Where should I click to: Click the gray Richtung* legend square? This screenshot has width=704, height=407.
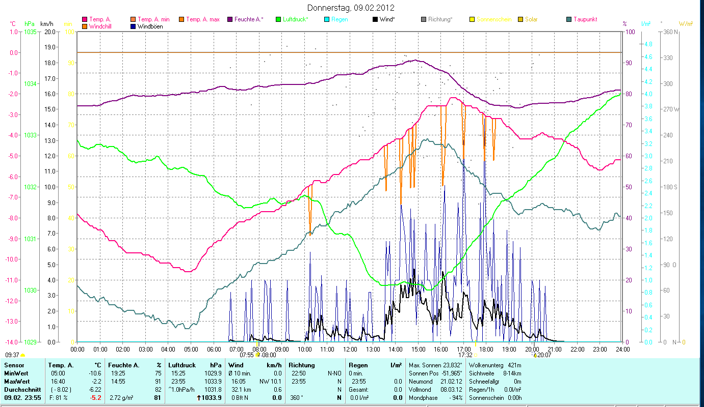coord(423,20)
